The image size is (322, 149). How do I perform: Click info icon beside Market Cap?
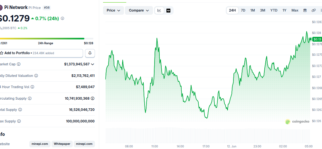pyautogui.click(x=19, y=64)
